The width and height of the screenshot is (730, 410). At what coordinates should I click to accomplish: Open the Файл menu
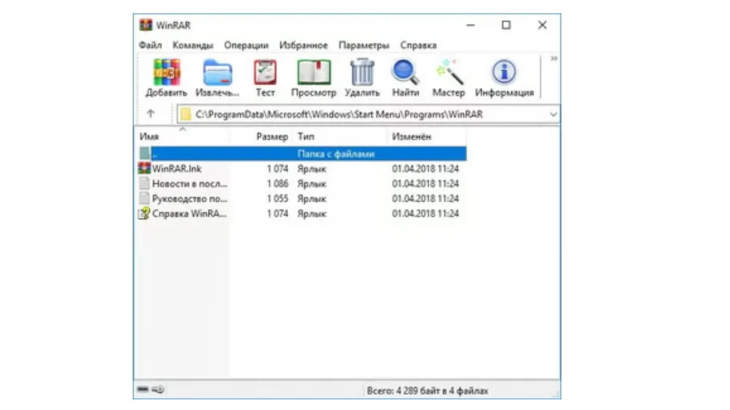[150, 45]
